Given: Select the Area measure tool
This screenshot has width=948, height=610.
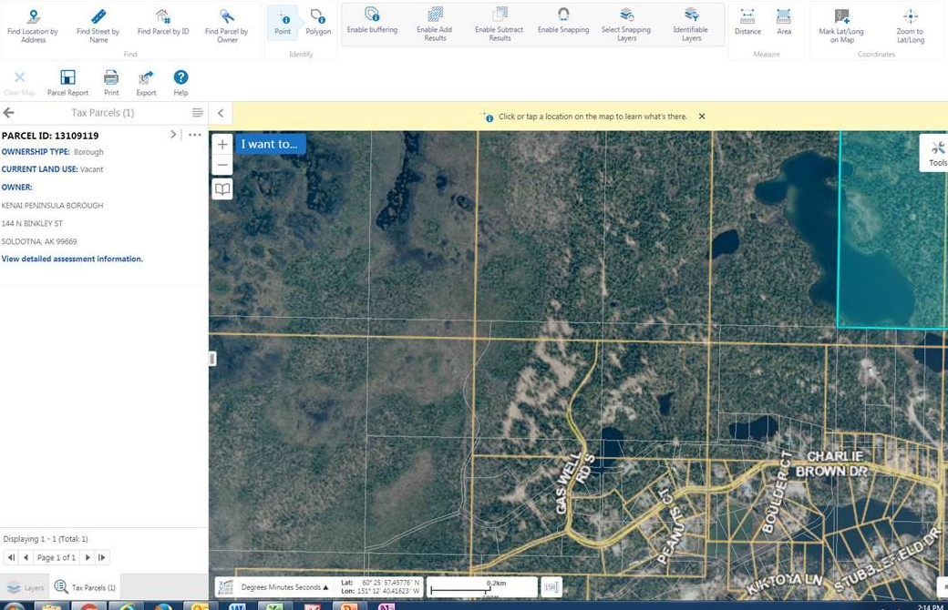Looking at the screenshot, I should pyautogui.click(x=784, y=23).
